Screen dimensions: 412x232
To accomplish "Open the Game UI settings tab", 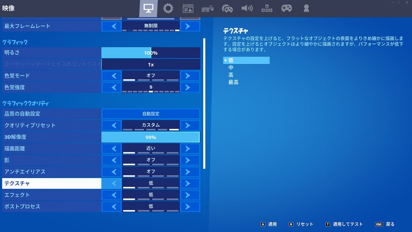I will pyautogui.click(x=188, y=8).
